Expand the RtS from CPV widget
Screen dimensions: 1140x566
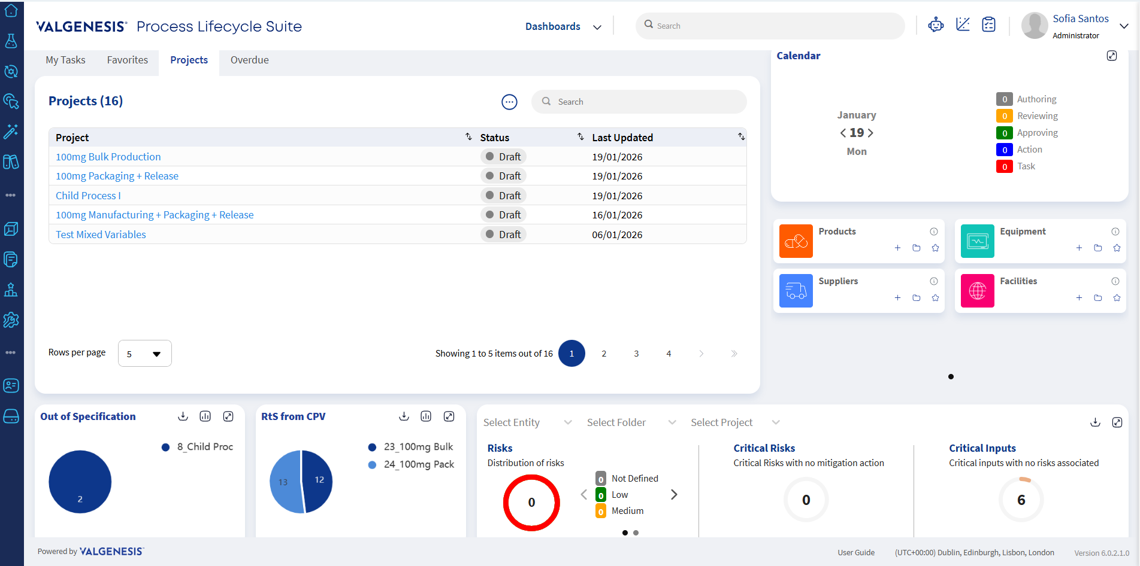449,416
